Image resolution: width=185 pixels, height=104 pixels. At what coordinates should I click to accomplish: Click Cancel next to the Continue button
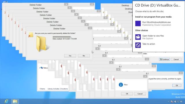[176, 60]
